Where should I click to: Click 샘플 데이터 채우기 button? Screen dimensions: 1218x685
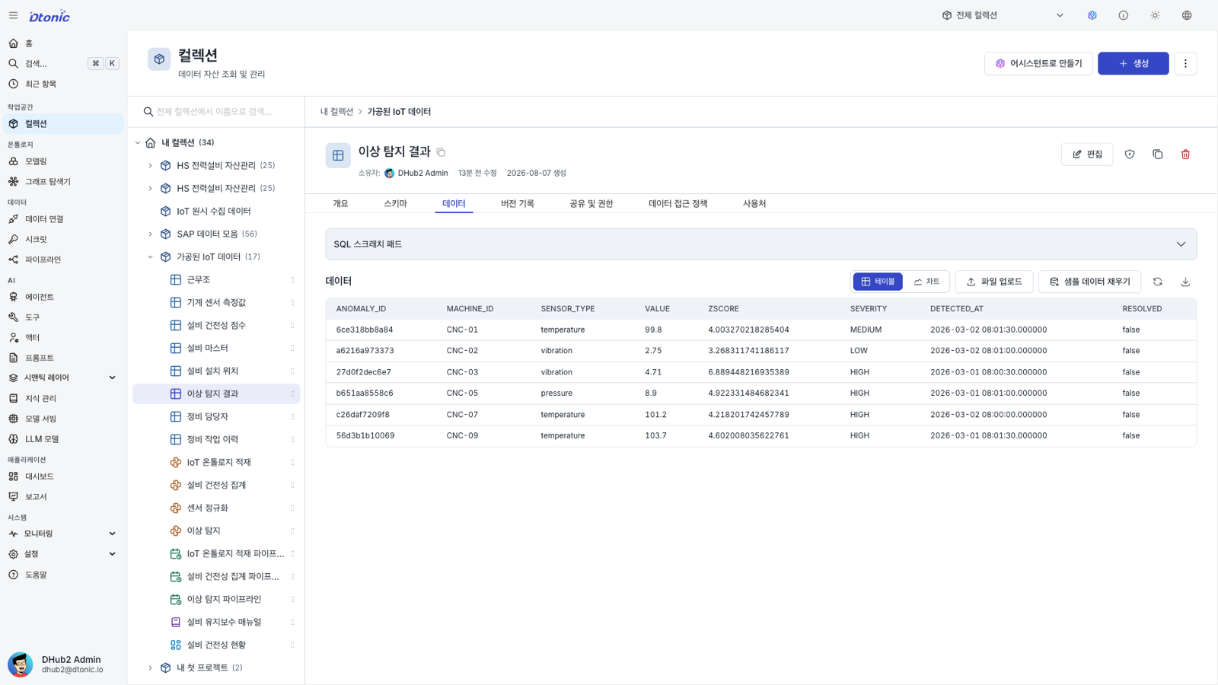1089,282
